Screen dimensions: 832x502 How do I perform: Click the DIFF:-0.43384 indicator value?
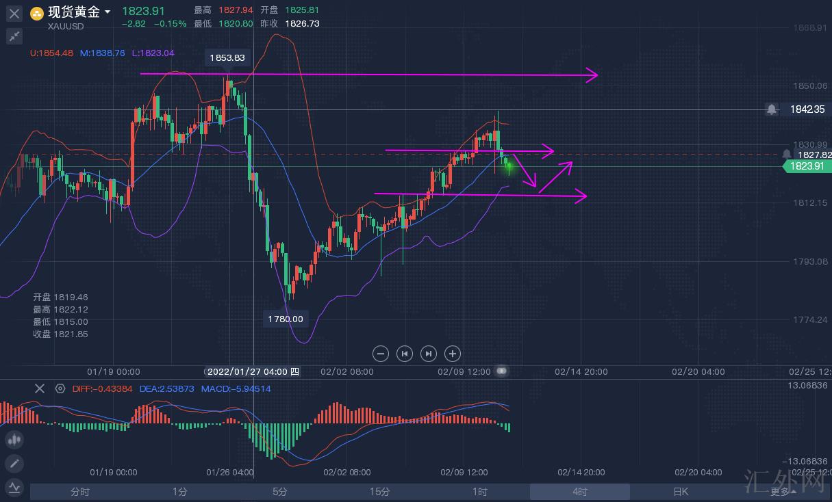103,388
